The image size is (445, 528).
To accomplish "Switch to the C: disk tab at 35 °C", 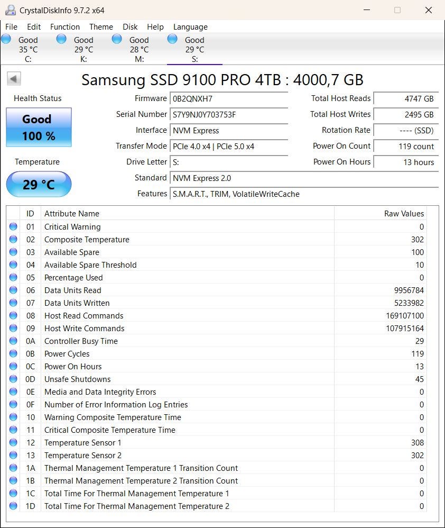I will click(28, 49).
